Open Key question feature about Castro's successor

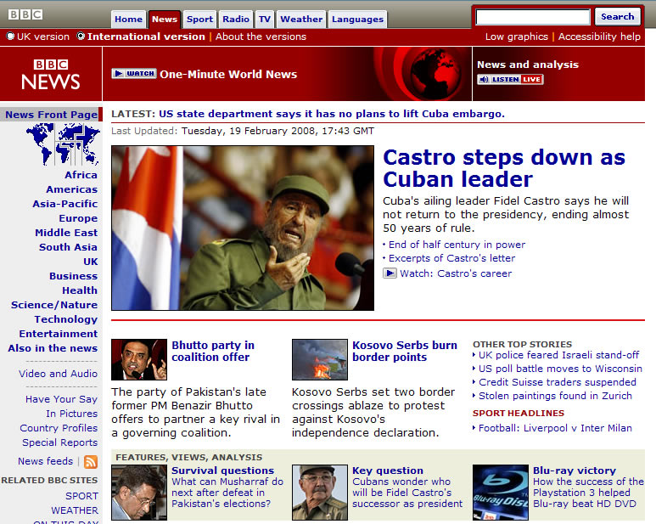click(x=388, y=470)
